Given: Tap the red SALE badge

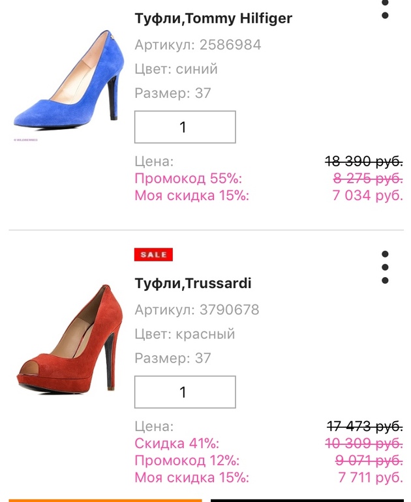Looking at the screenshot, I should (x=153, y=255).
